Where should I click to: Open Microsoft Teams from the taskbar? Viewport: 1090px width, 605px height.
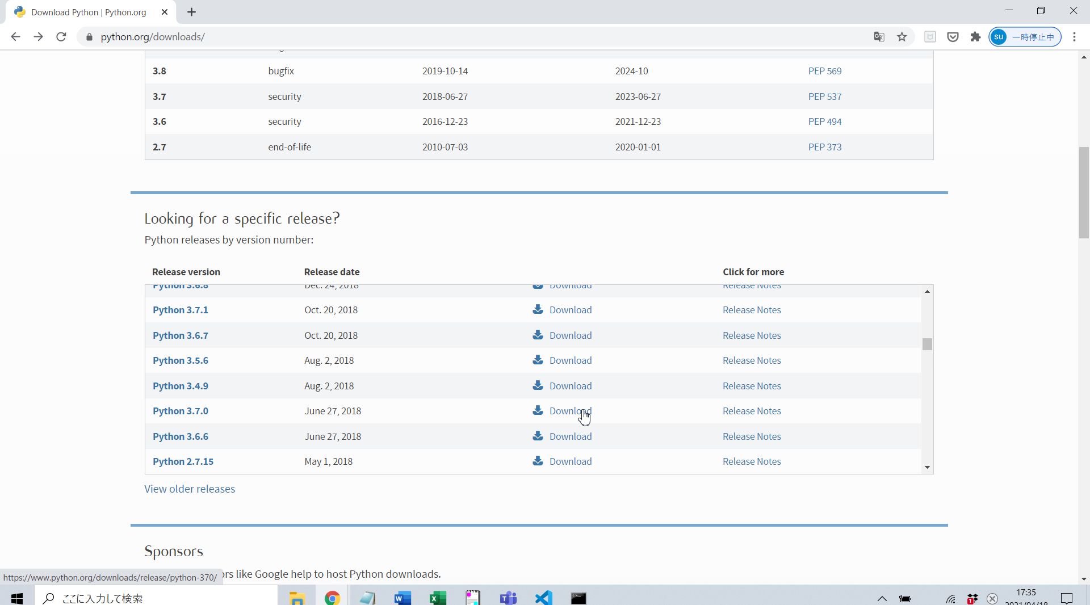coord(508,598)
